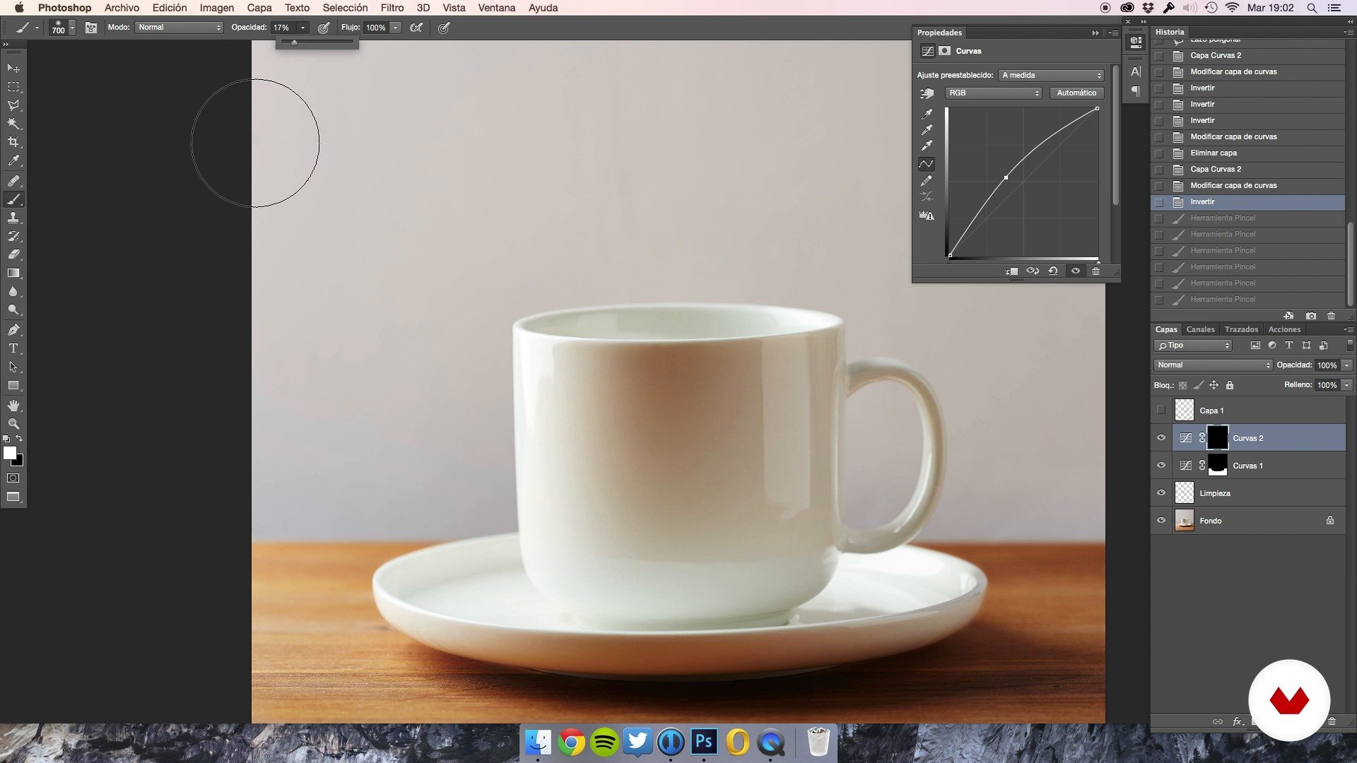Click the white point eyedropper in Curves

point(927,146)
